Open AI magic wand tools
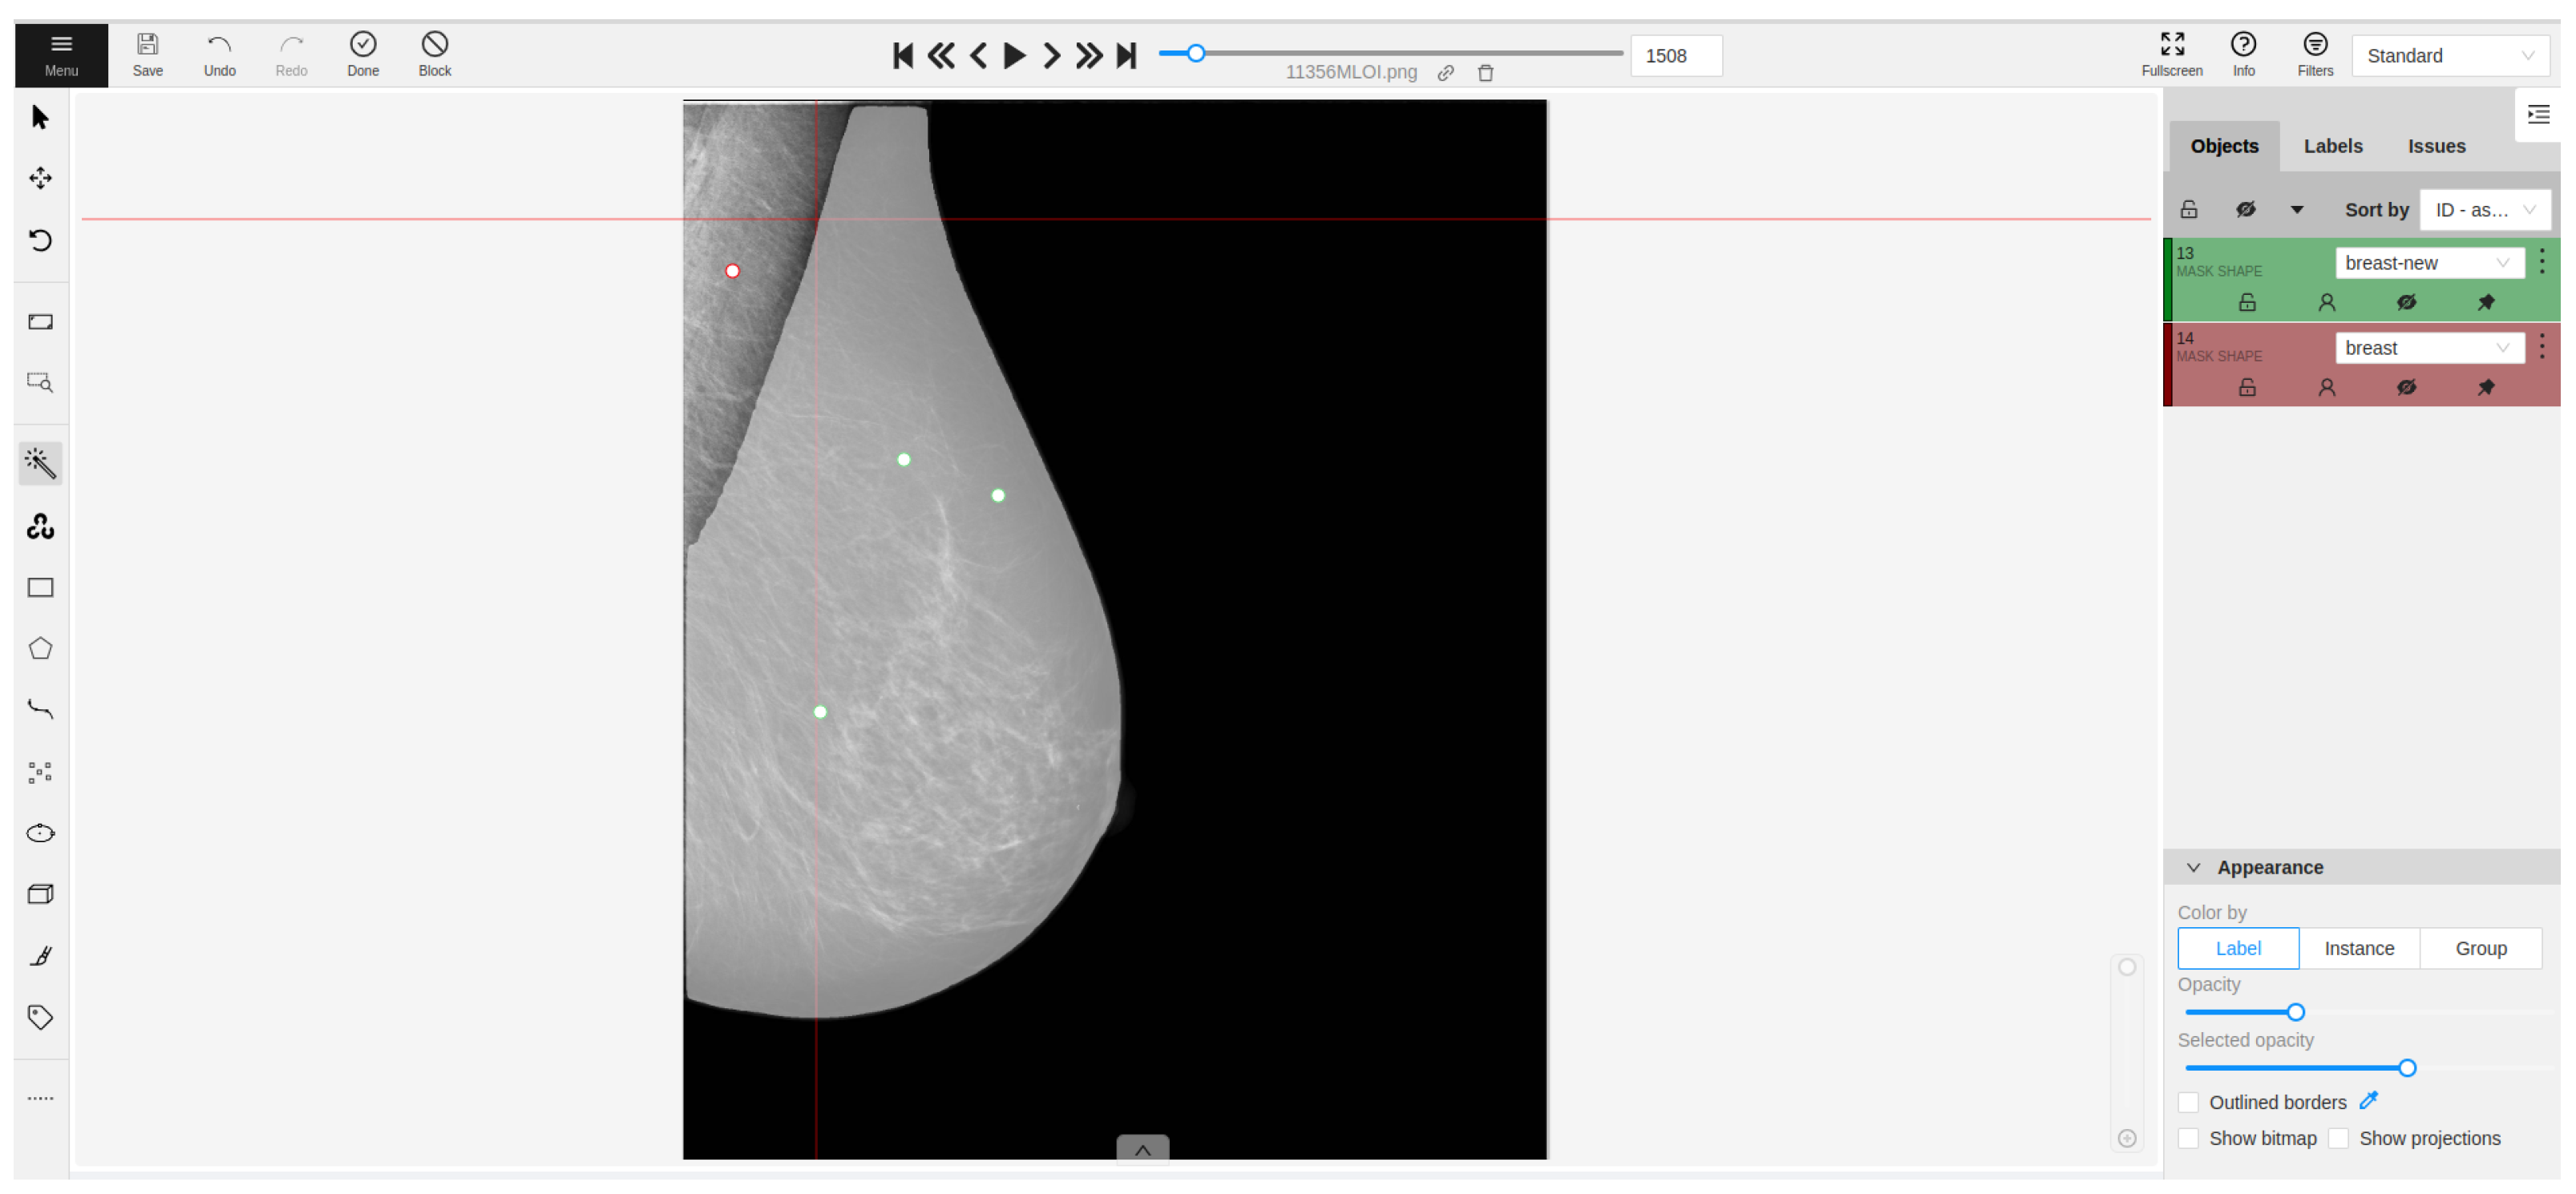 click(x=40, y=464)
